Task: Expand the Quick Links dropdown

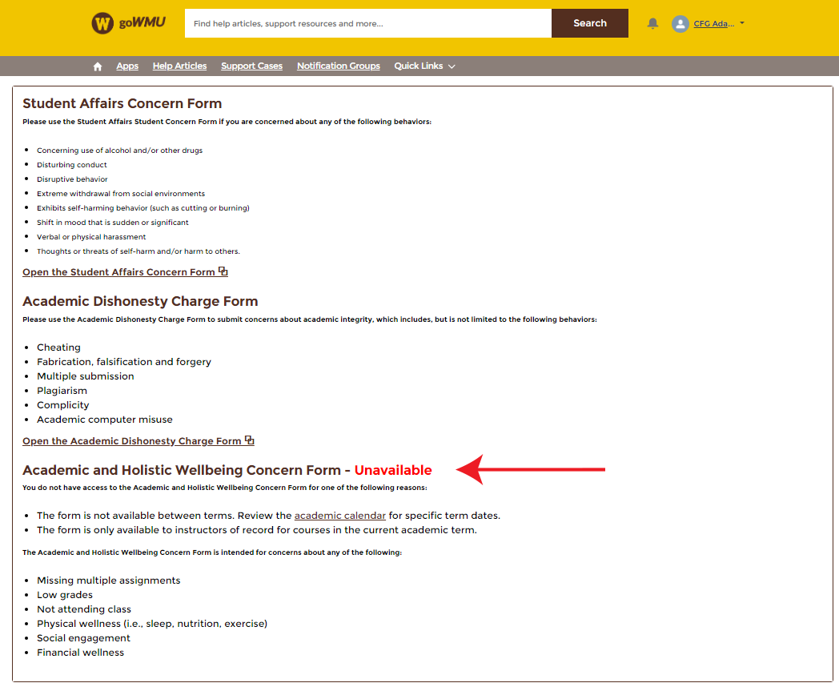Action: click(x=418, y=66)
